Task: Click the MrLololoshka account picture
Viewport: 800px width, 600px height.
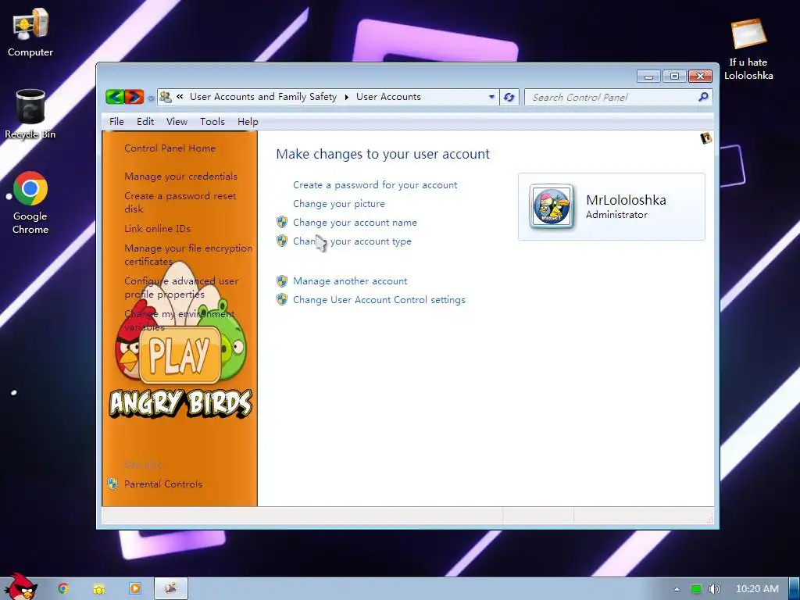Action: pos(552,206)
